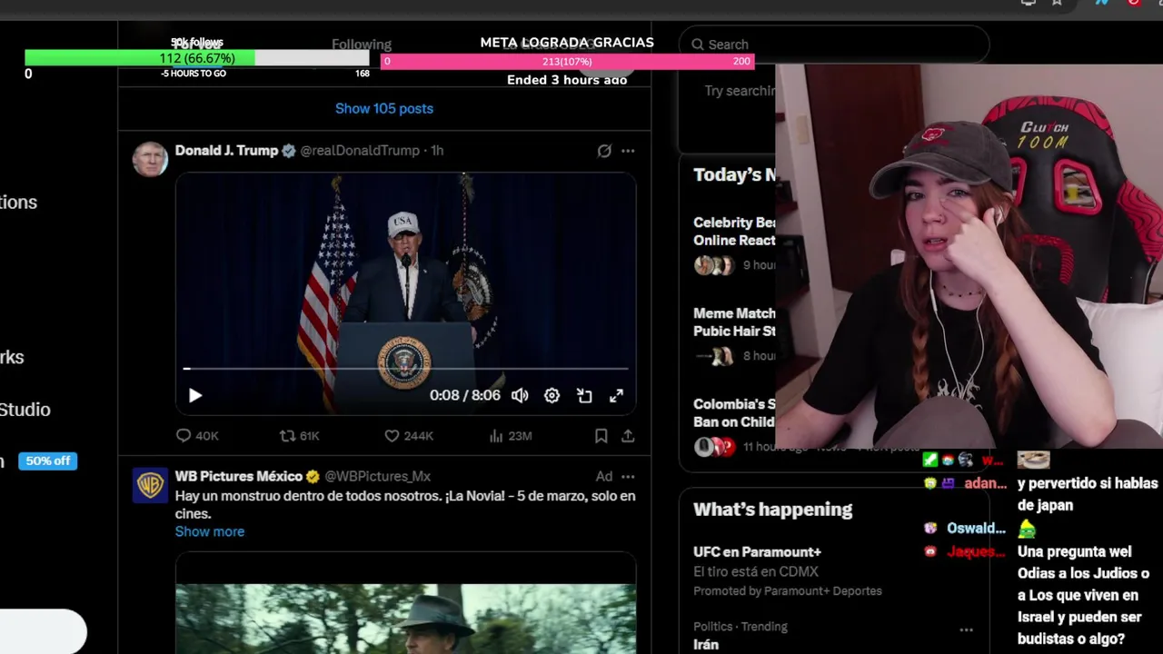
Task: Open Meme Match news story
Action: click(x=734, y=333)
